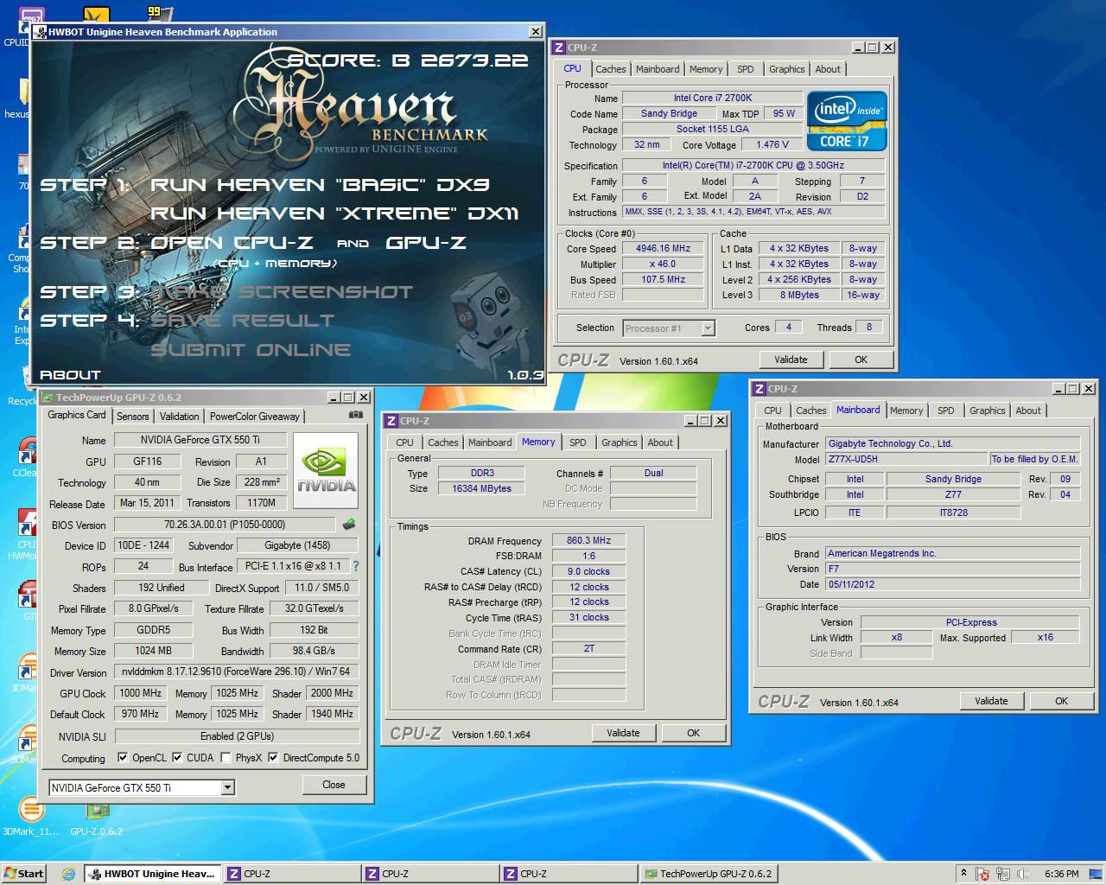Image resolution: width=1106 pixels, height=885 pixels.
Task: Switch to the Sensors tab in GPU-Z
Action: [133, 417]
